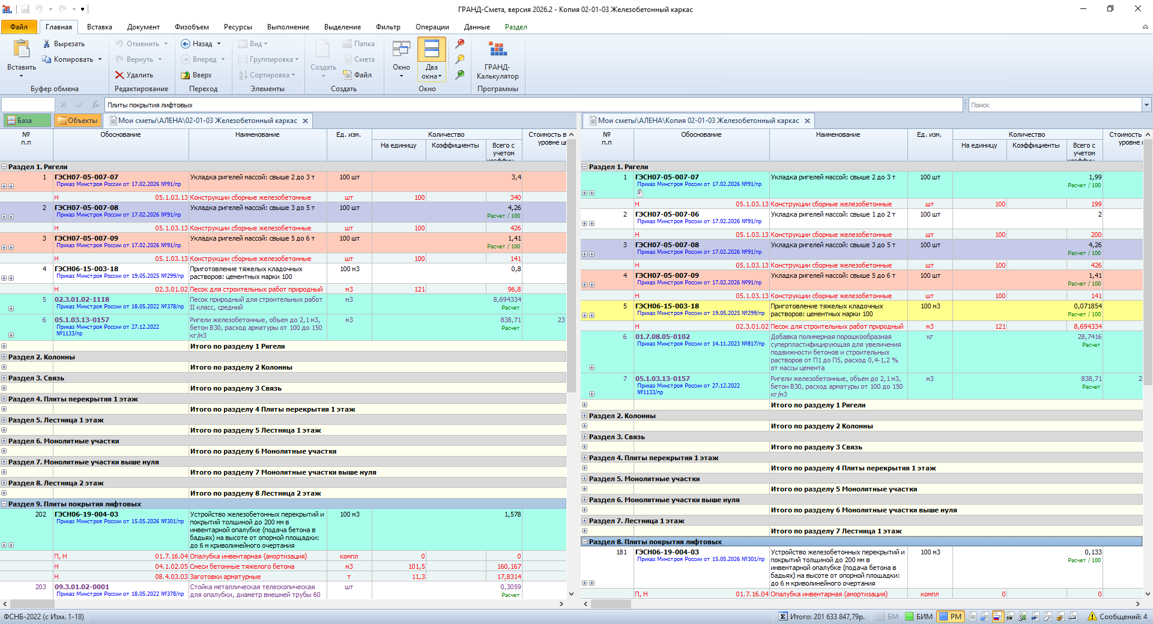Click the cell name box in formula bar

pos(28,105)
